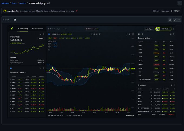The width and height of the screenshot is (184, 131).
Task: Click blue square beside HMNI ticker
Action: pyautogui.click(x=49, y=34)
